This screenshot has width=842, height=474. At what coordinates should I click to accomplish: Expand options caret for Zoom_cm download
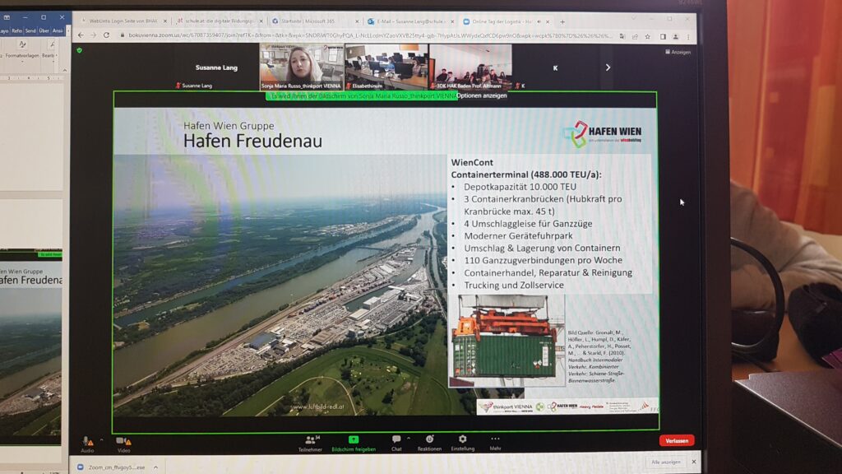(x=155, y=467)
